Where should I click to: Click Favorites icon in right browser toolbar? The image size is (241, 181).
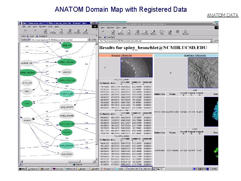pos(145,32)
